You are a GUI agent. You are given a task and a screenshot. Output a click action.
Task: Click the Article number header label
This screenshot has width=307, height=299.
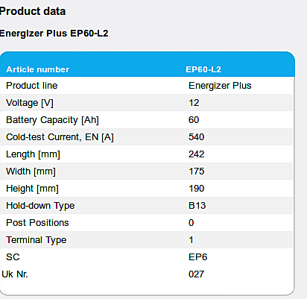38,69
